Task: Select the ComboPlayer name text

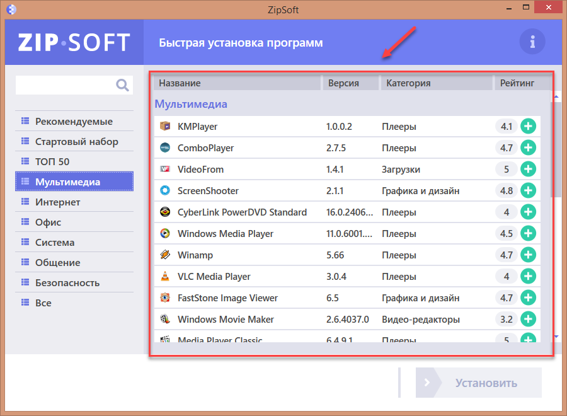Action: coord(206,148)
